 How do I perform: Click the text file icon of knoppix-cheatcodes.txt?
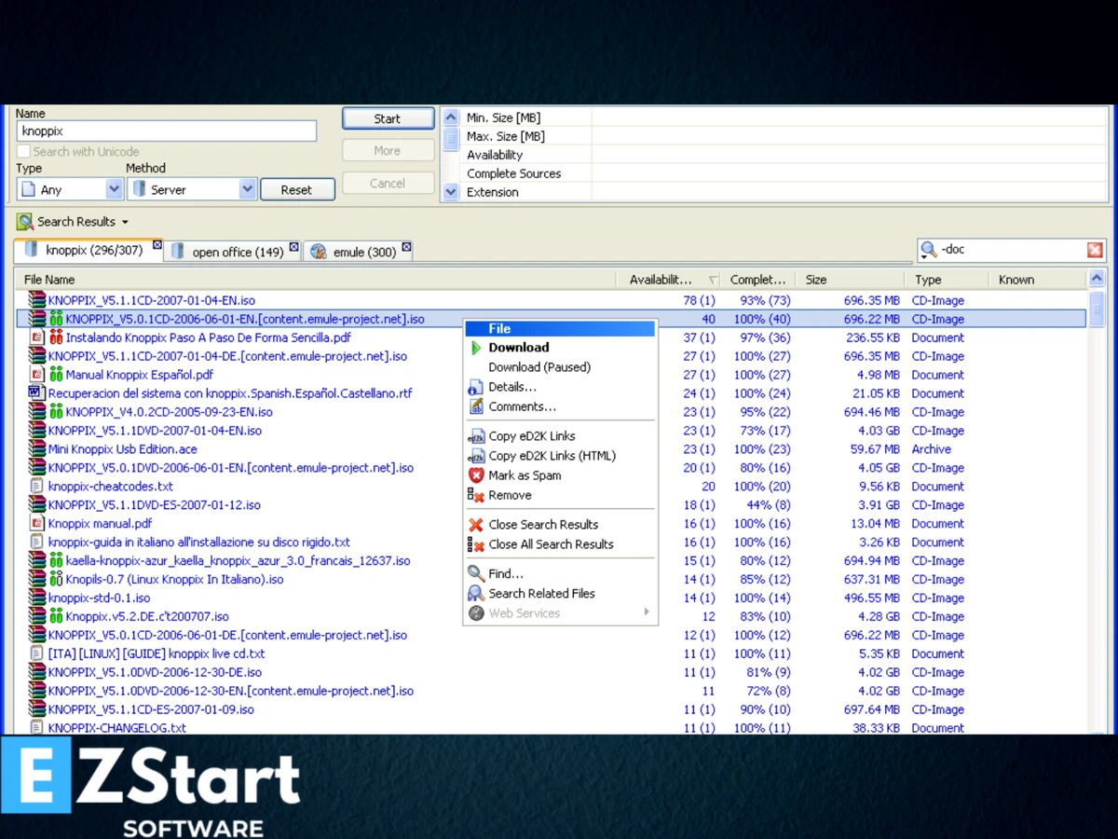tap(37, 487)
